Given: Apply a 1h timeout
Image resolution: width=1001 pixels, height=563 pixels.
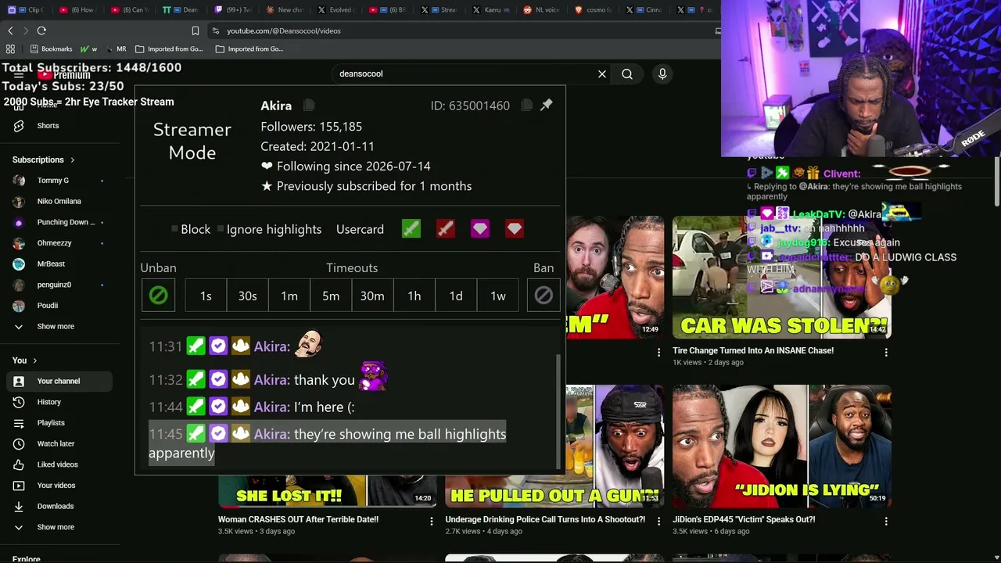Looking at the screenshot, I should pos(414,296).
